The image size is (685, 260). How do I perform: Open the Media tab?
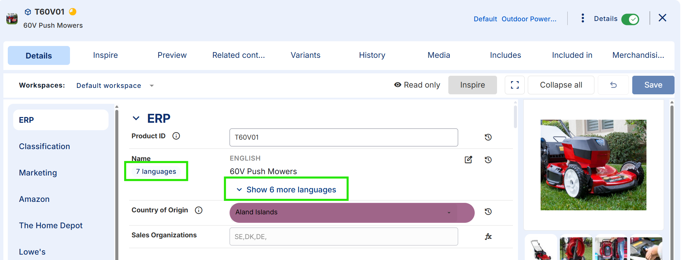439,55
